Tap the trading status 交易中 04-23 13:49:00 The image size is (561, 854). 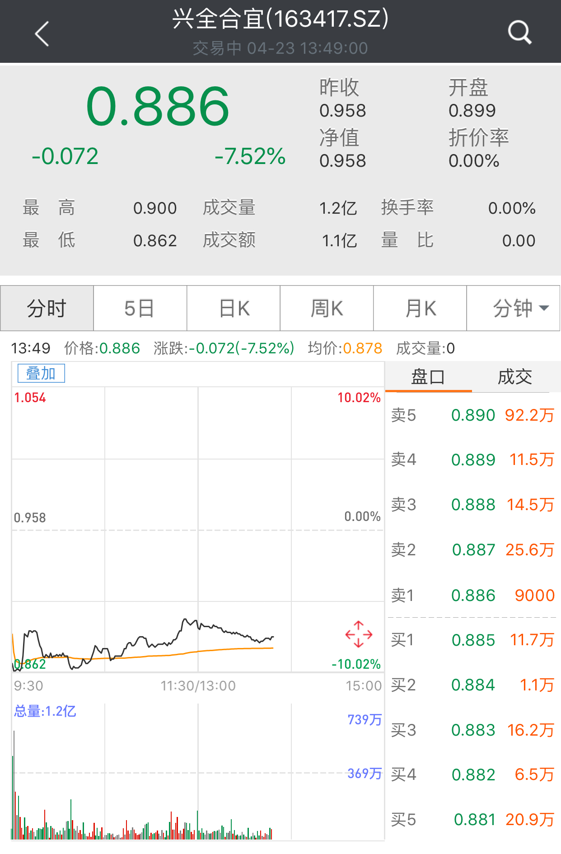click(x=280, y=48)
